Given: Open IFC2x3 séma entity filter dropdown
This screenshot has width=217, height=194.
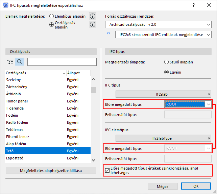Looking at the screenshot, I should tap(163, 35).
